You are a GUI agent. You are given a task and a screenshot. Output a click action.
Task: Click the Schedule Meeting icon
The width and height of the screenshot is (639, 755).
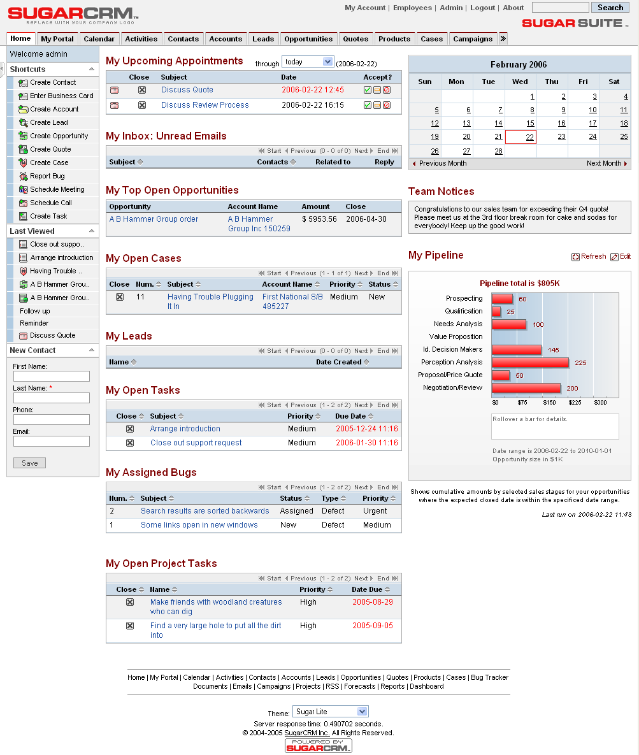click(x=23, y=190)
